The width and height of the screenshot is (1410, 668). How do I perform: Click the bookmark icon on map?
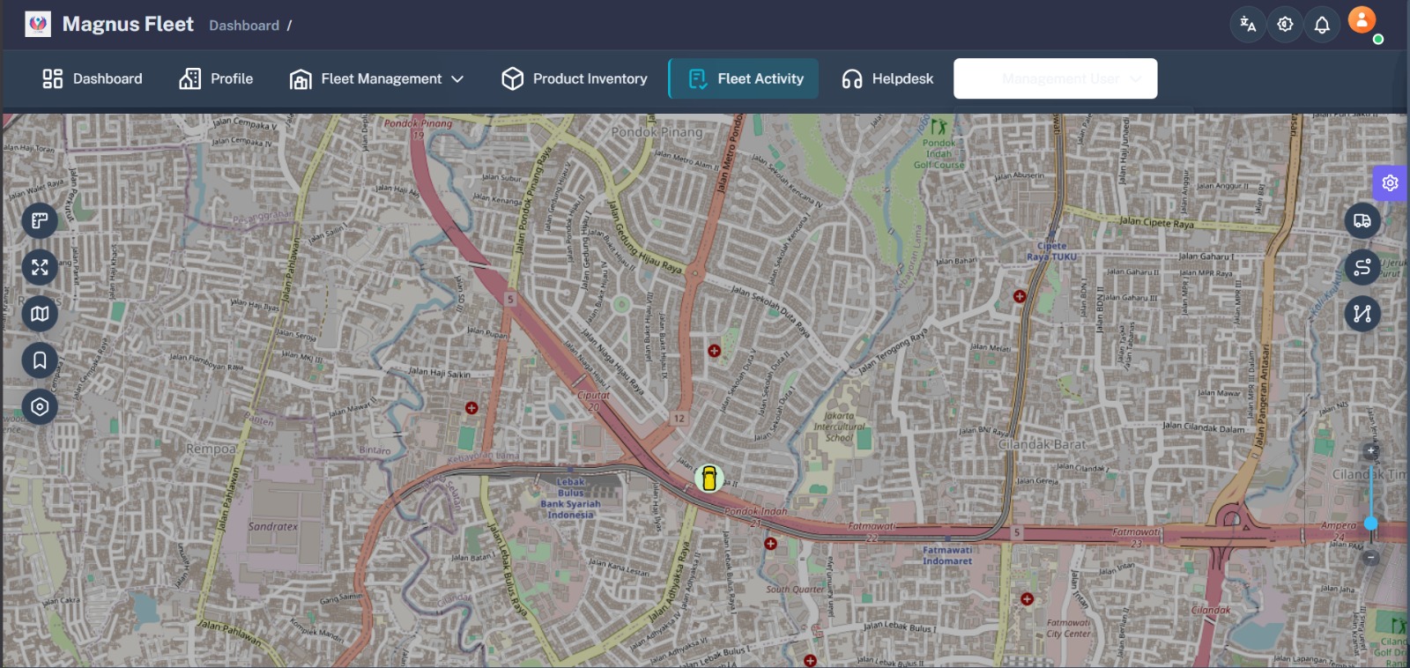point(40,360)
